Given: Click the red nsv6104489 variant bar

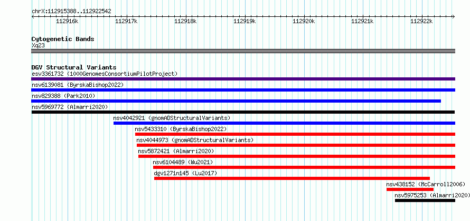Looking at the screenshot, I should click(x=304, y=167).
